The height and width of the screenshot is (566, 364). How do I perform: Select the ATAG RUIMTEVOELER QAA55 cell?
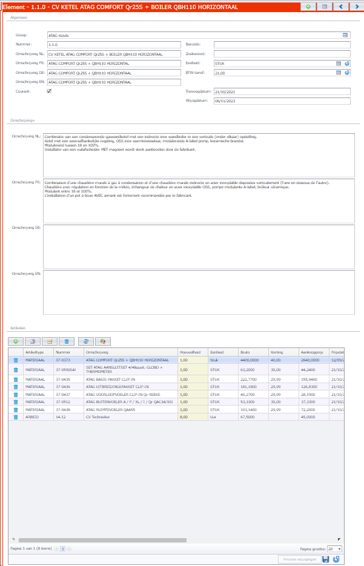tap(131, 410)
